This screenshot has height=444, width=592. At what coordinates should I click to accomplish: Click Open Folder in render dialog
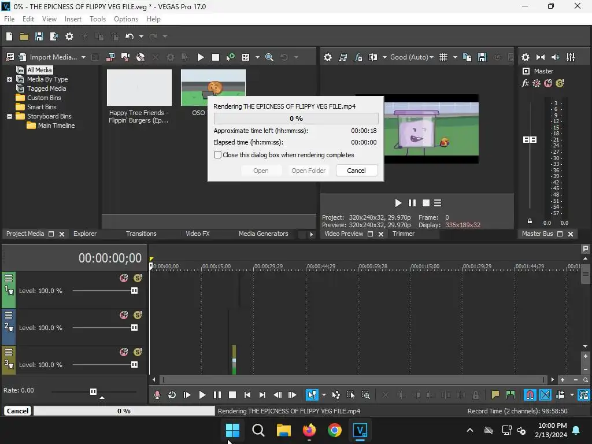coord(309,171)
